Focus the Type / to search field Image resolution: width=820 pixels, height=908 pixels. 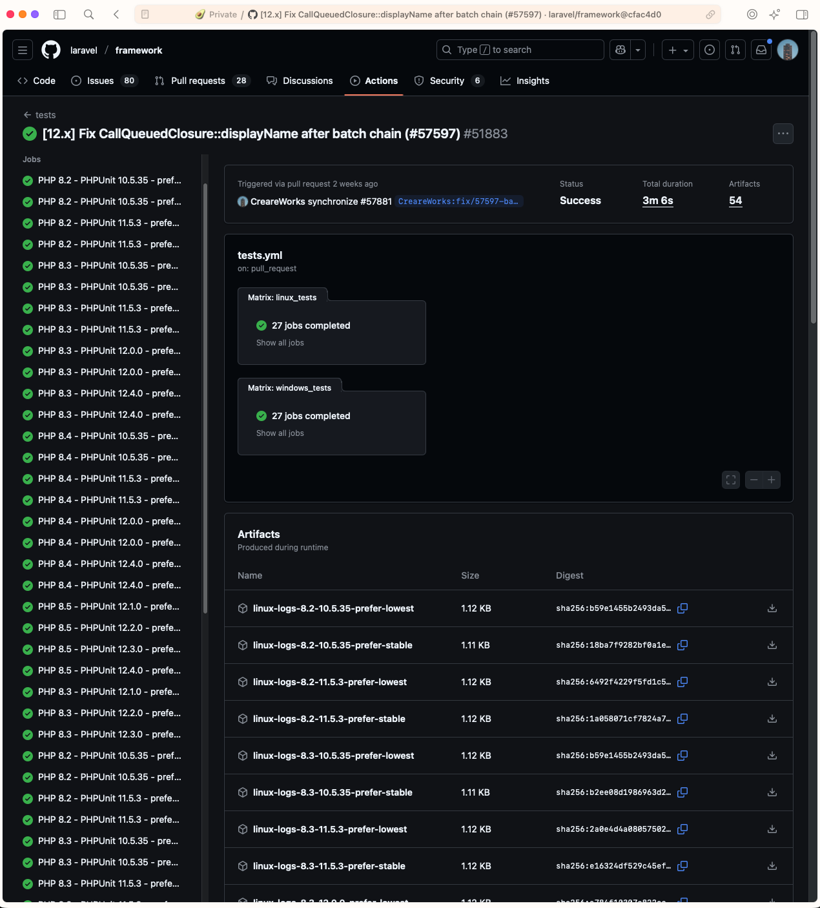[520, 50]
